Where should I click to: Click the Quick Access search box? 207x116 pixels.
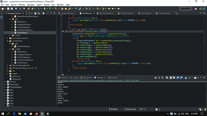(x=185, y=9)
